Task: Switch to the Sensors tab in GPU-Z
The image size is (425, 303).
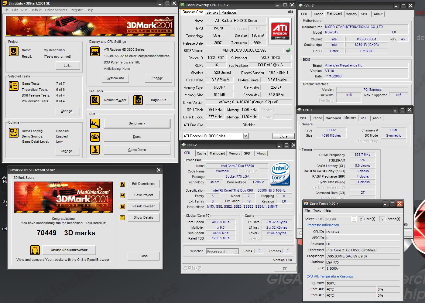Action: point(212,12)
